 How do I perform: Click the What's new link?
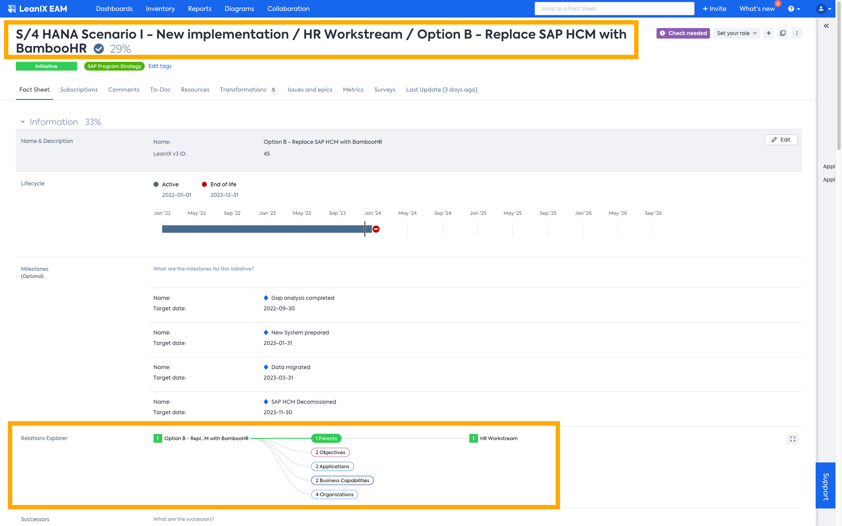pos(757,9)
